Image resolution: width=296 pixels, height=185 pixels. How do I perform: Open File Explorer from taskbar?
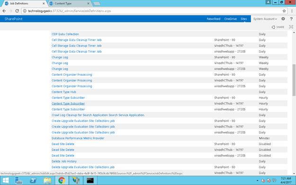[47, 180]
